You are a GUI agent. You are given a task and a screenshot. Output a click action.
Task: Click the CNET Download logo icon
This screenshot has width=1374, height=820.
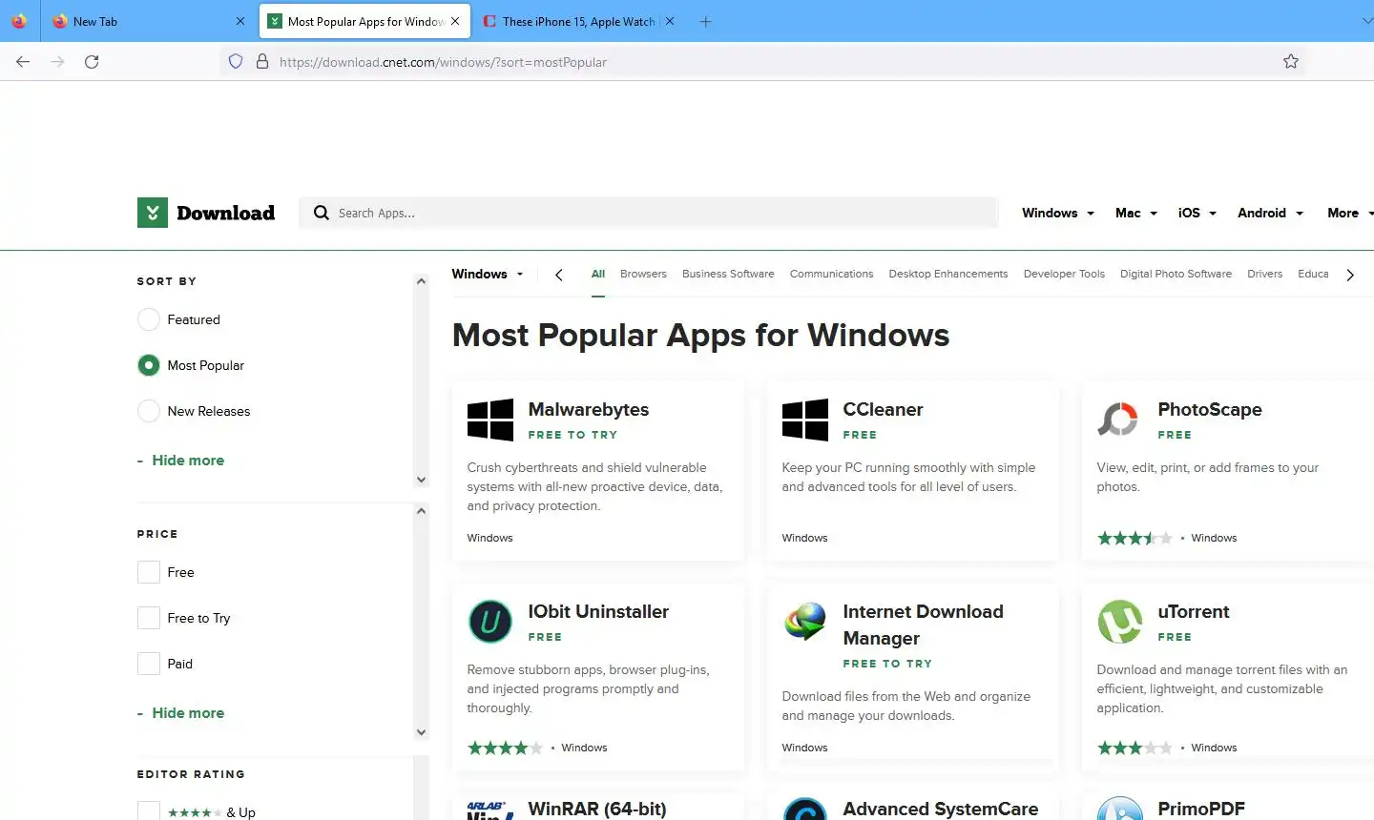153,213
